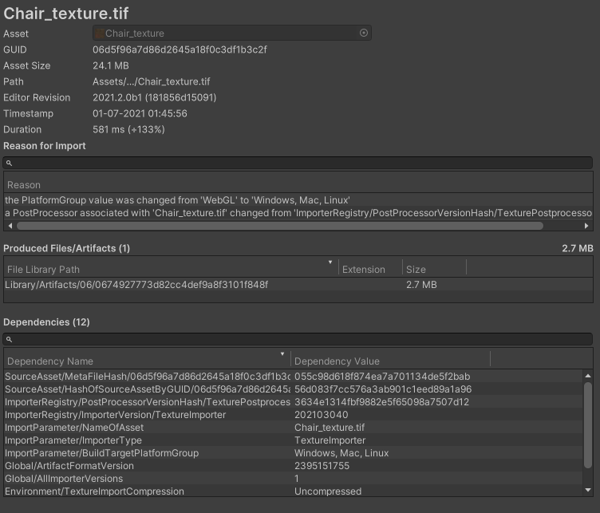The image size is (600, 513).
Task: Click the Size column header
Action: (415, 270)
